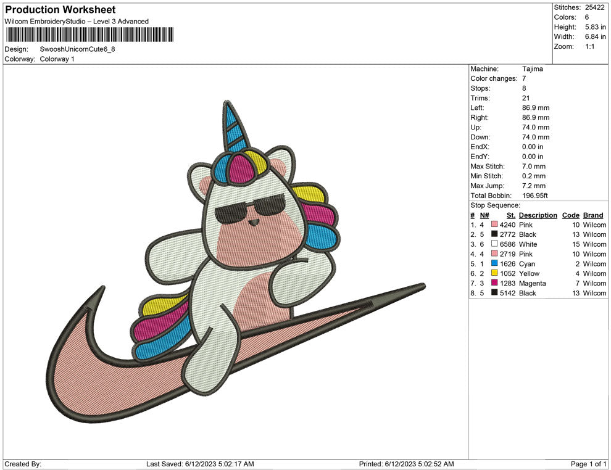
Task: Click the Colors value '6'
Action: coord(587,17)
